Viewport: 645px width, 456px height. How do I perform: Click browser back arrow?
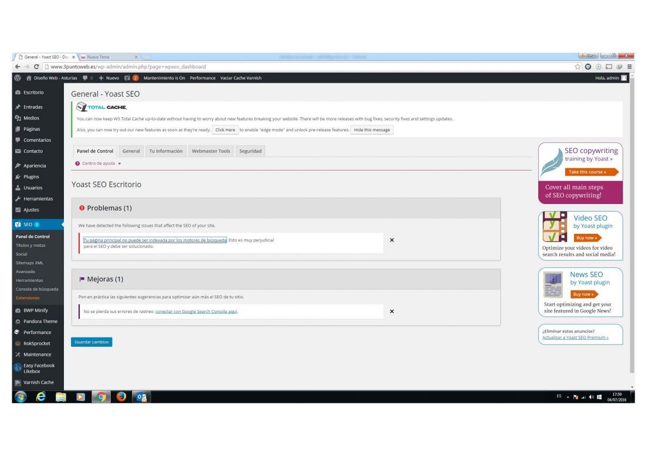[x=17, y=67]
